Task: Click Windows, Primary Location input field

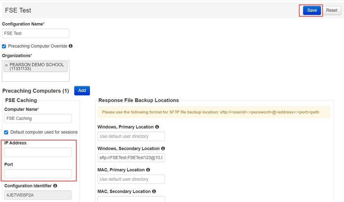Action: coord(131,136)
